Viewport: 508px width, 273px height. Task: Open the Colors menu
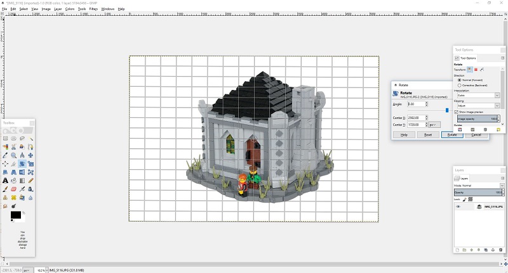70,9
